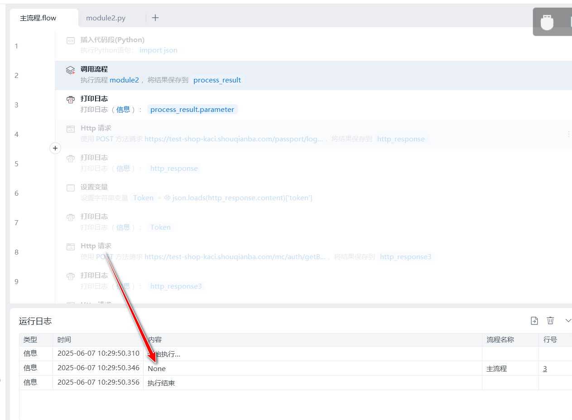Viewport: 572px width, 420px height.
Task: Click the timestamp 10:29:50.356 cell
Action: [x=98, y=382]
